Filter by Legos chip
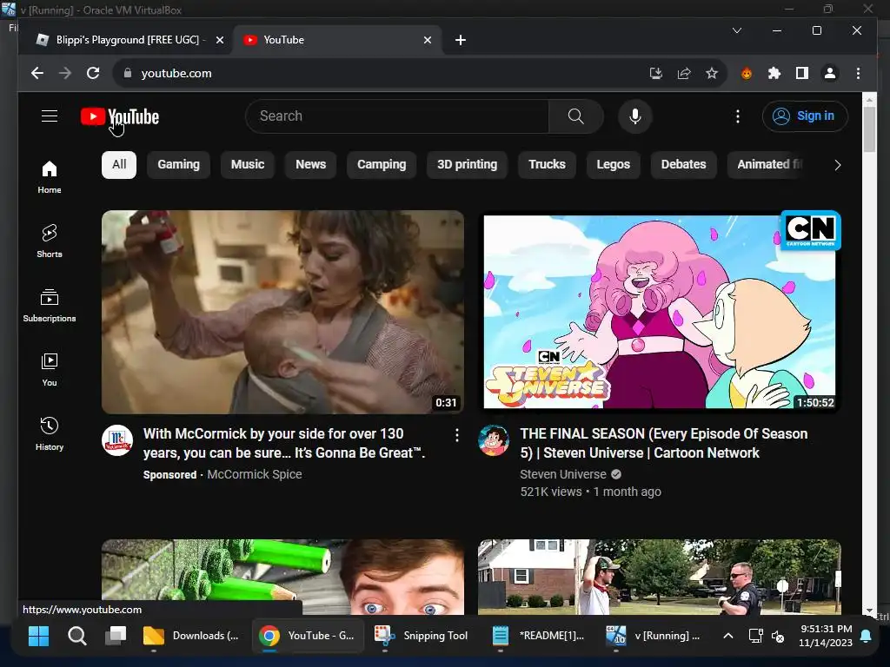 (x=613, y=164)
